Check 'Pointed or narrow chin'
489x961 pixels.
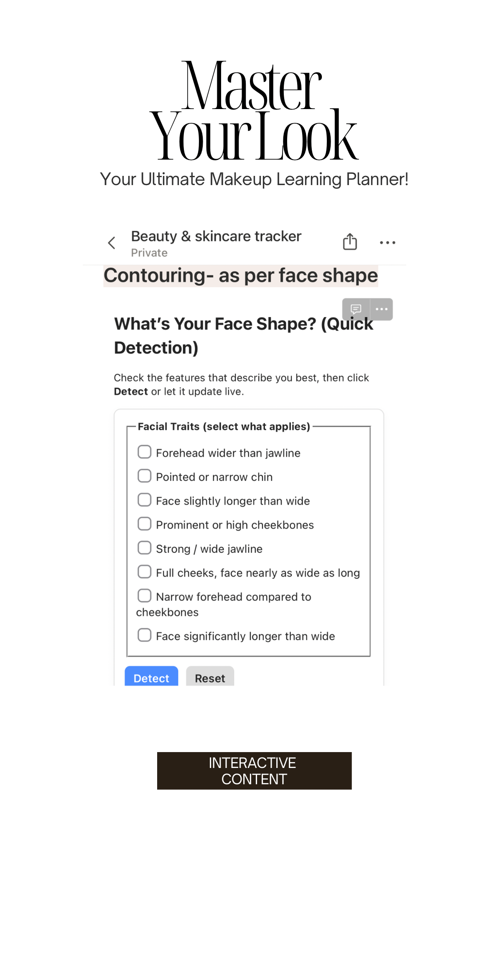coord(145,476)
